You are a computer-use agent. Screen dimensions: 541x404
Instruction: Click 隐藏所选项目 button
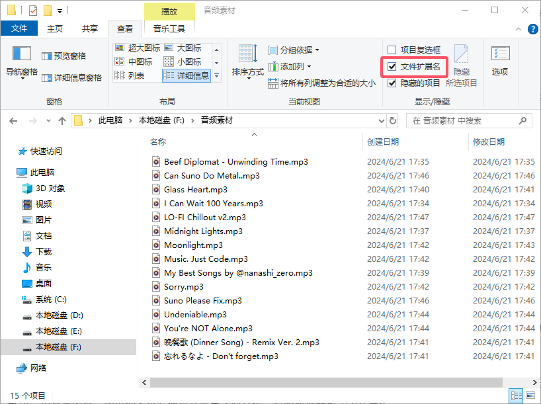point(461,65)
